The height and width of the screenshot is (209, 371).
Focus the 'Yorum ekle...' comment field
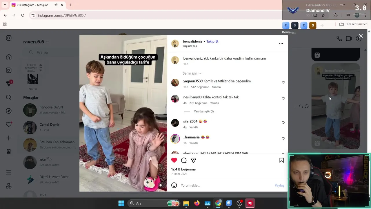[226, 185]
